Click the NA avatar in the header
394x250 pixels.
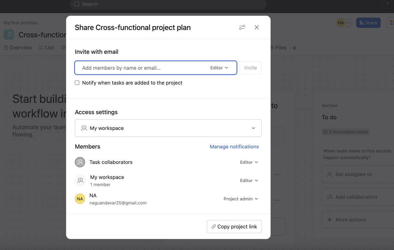click(340, 22)
